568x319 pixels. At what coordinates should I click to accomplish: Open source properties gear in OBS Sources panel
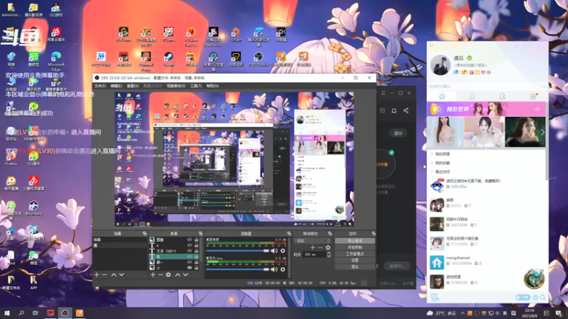(x=168, y=275)
